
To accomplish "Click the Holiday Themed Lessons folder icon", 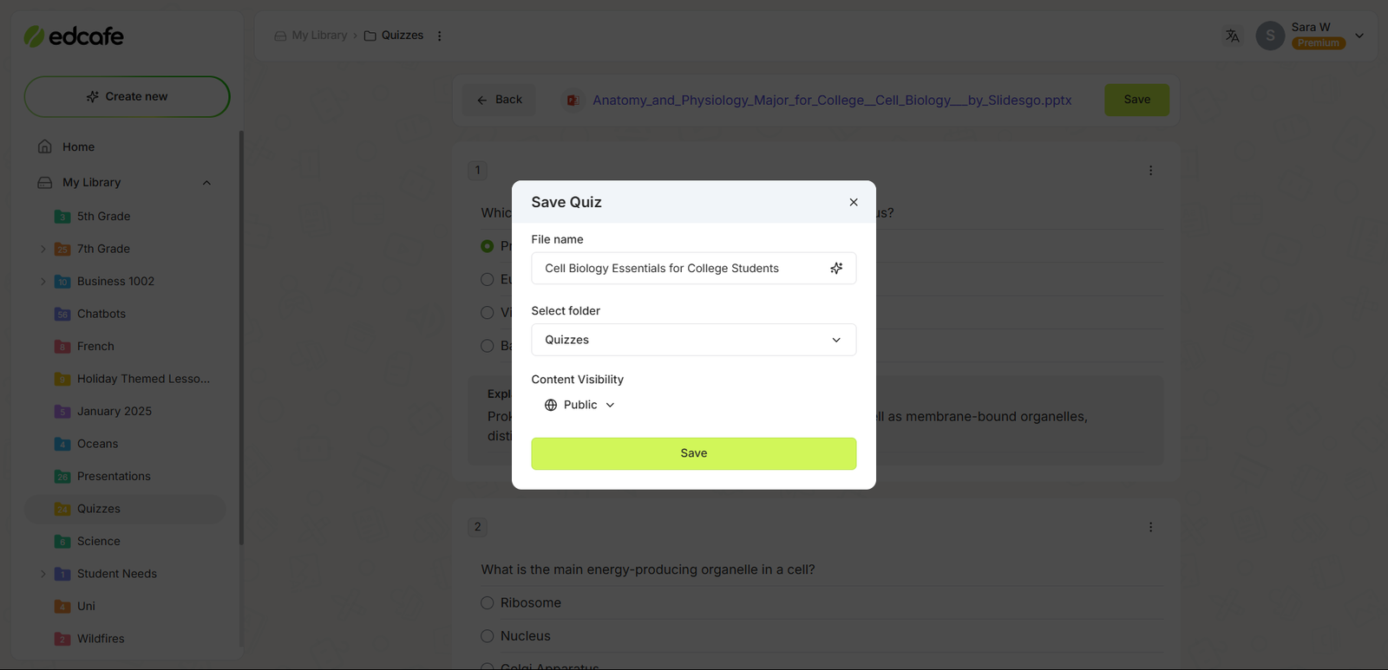I will tap(62, 379).
